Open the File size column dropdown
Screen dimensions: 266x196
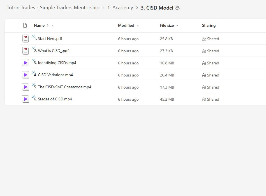177,25
